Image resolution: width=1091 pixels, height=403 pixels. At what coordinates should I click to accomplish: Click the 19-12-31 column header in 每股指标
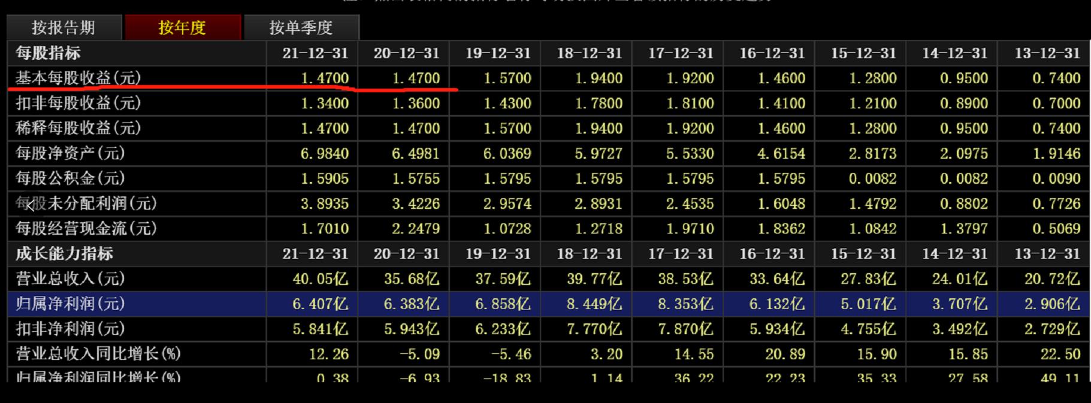point(498,53)
